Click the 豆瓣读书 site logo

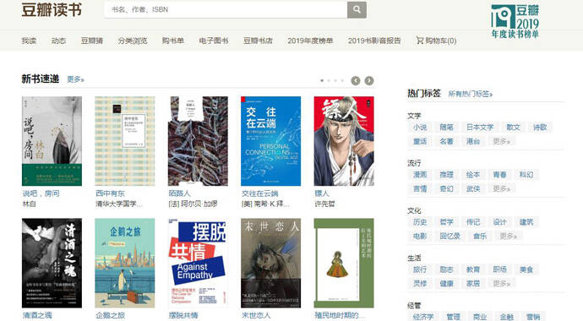[x=52, y=9]
